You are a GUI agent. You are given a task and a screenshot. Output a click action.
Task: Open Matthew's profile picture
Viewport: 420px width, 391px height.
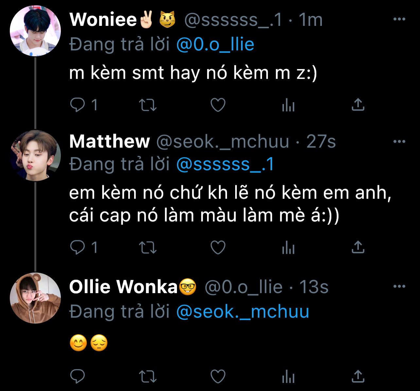35,155
